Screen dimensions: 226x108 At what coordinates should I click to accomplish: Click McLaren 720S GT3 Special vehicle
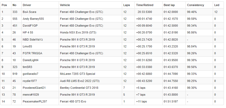coord(77,74)
